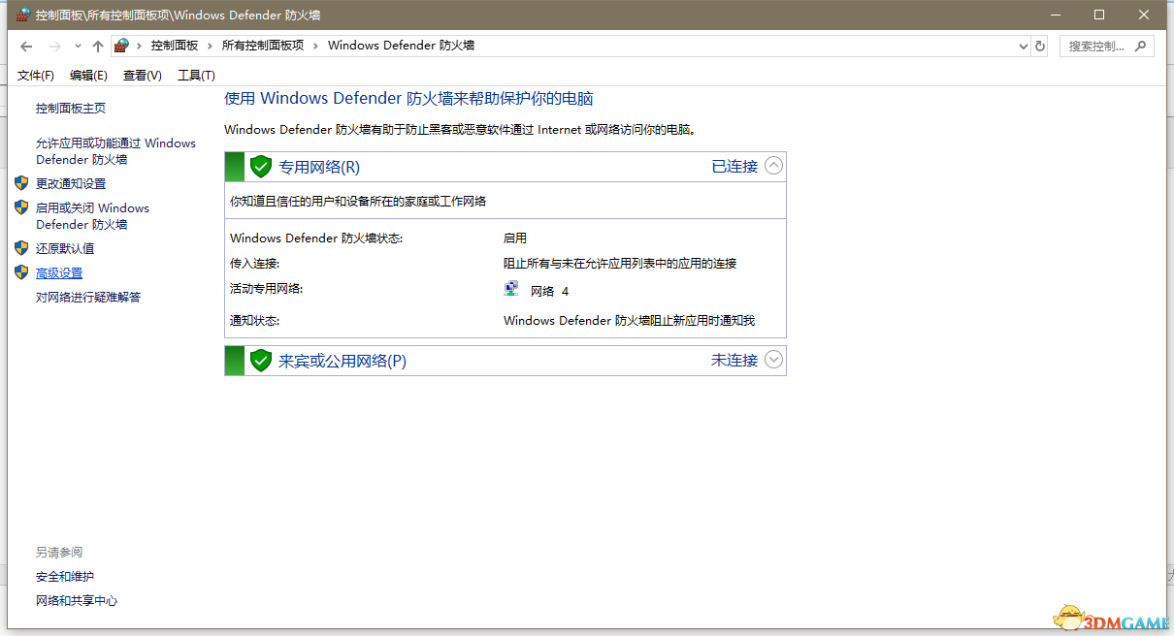Collapse the 专用网络(R) section chevron
Viewport: 1174px width, 636px height.
pyautogui.click(x=773, y=166)
